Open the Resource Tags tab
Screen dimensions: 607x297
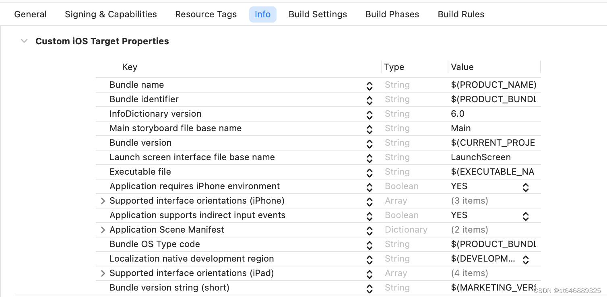pyautogui.click(x=206, y=14)
